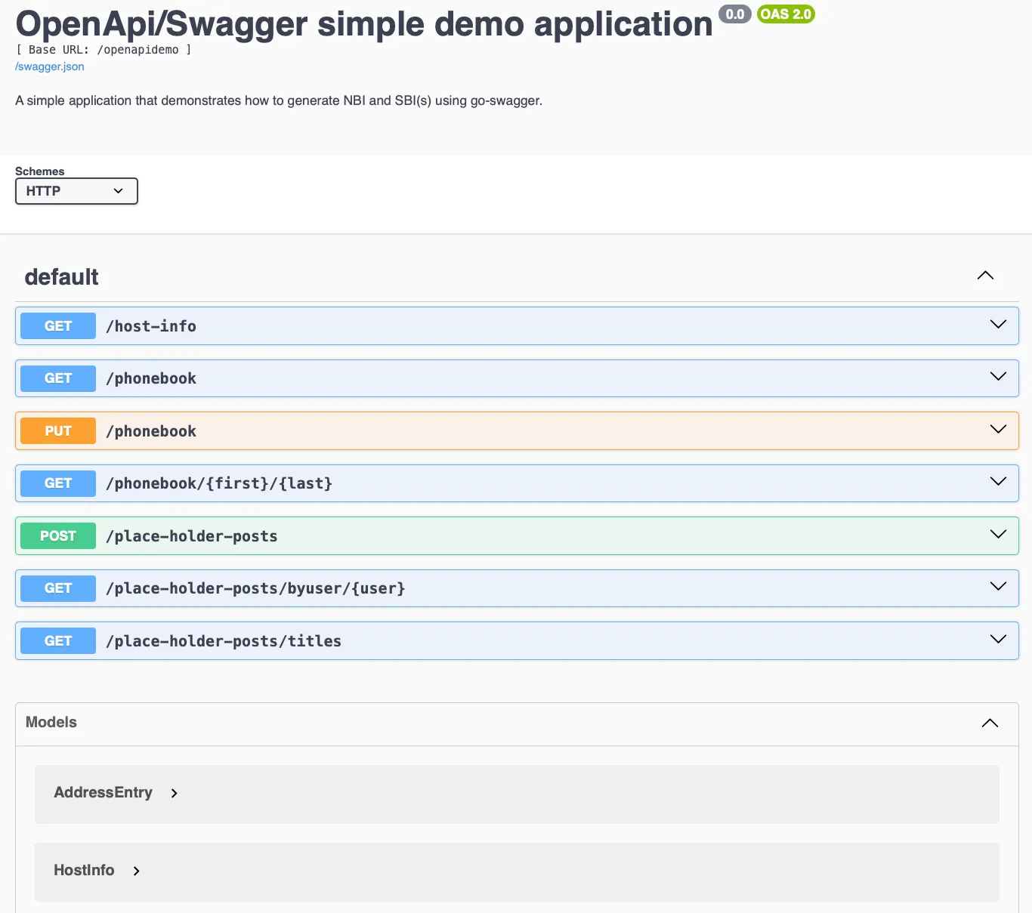This screenshot has height=913, width=1032.
Task: Click the arrow icon beside AddressEntry model
Action: (174, 794)
